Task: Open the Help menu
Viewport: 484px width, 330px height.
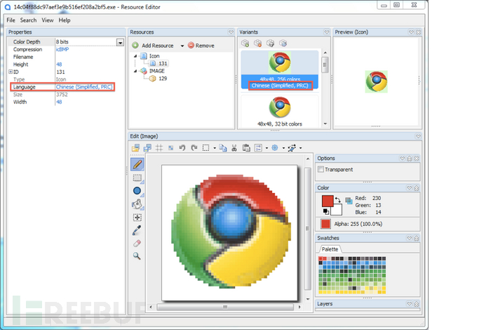Action: (65, 20)
